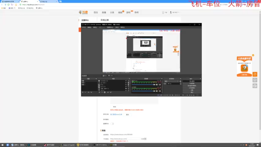261x147 pixels.
Task: Click the blue category link in live settings
Action: 116,115
